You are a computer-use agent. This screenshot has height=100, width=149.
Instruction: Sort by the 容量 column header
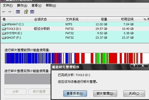(98, 19)
